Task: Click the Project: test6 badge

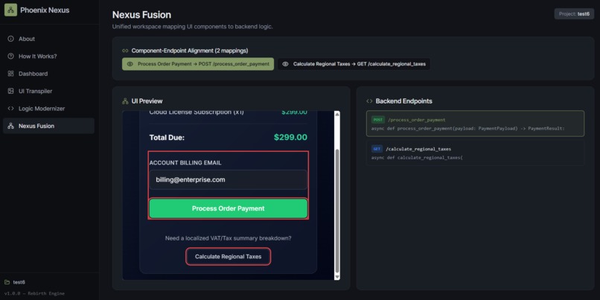Action: coord(574,14)
